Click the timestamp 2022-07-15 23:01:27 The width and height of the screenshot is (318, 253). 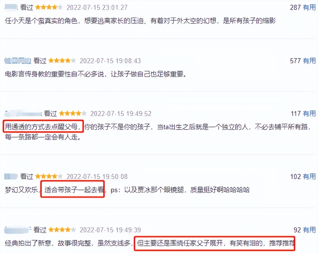coord(97,8)
